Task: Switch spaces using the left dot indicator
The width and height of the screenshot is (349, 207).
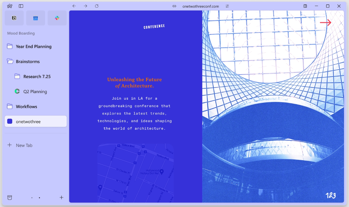Action: pyautogui.click(x=32, y=197)
